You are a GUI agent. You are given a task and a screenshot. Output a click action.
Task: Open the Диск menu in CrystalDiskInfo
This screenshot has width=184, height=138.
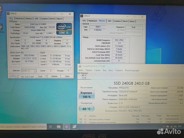coord(111,70)
